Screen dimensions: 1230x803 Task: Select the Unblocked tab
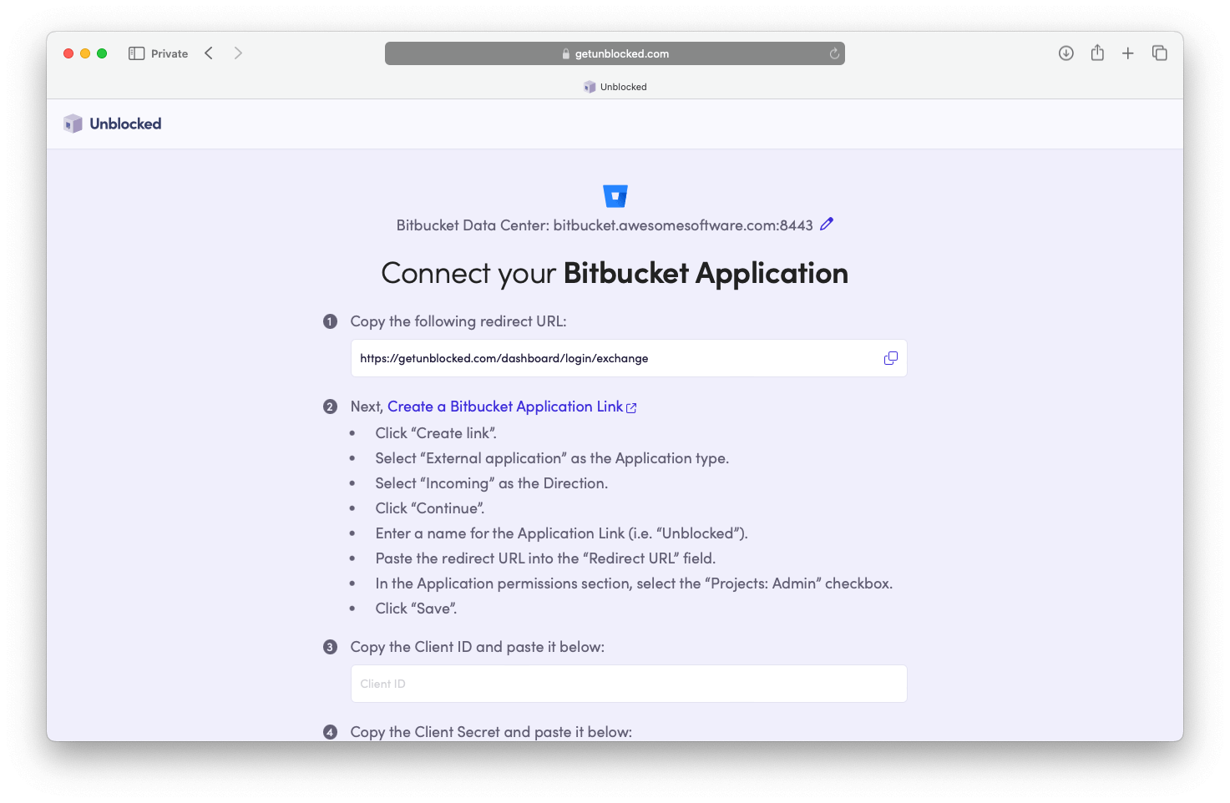(x=615, y=87)
